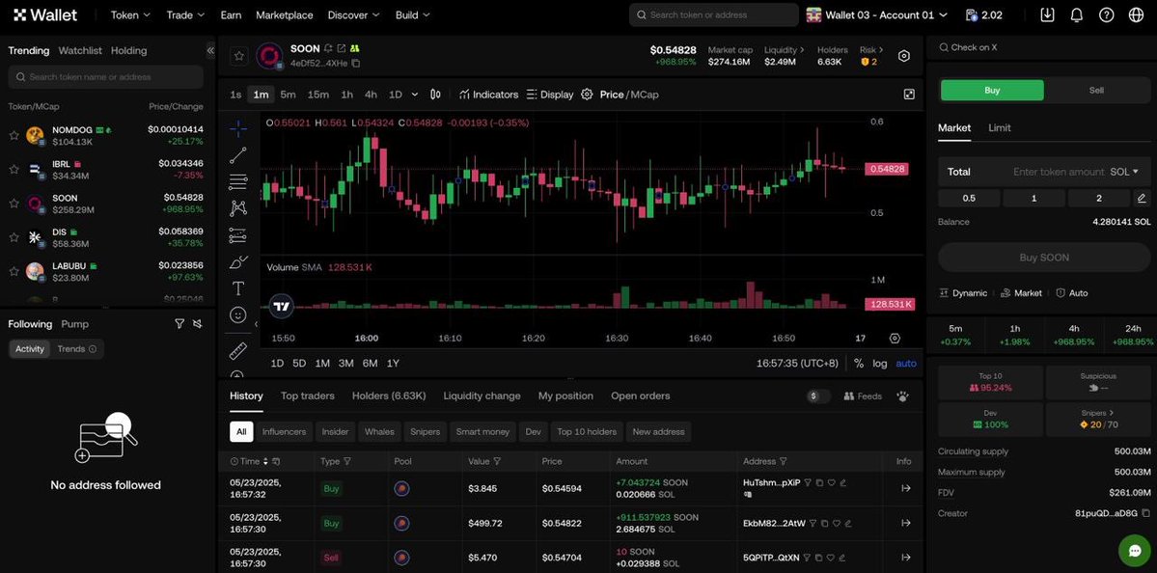Open the Top traders tab

tap(308, 396)
